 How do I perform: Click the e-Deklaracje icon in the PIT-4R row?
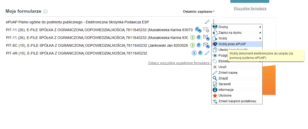pyautogui.click(x=201, y=53)
